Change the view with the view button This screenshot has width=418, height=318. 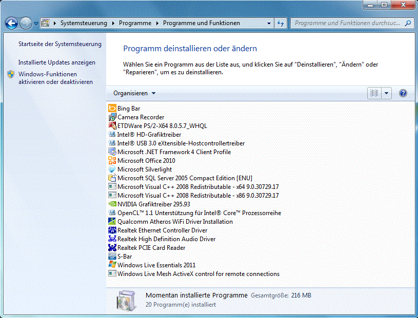click(x=374, y=93)
